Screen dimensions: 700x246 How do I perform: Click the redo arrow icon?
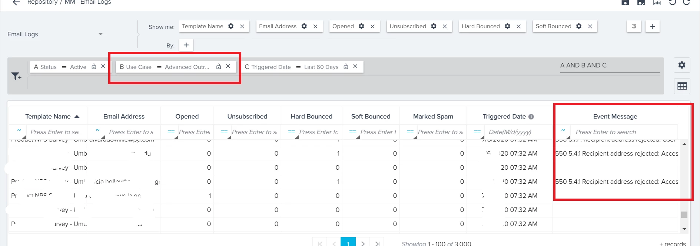click(687, 2)
